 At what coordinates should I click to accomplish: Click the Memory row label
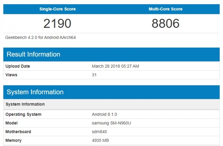pyautogui.click(x=13, y=141)
